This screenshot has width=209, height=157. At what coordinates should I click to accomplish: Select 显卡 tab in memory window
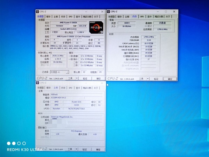coord(149,16)
